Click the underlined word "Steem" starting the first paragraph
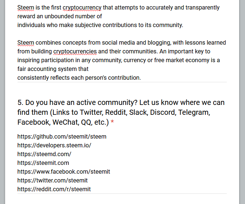The image size is (245, 204). coord(26,8)
